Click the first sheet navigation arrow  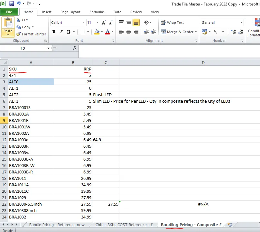coord(3,225)
